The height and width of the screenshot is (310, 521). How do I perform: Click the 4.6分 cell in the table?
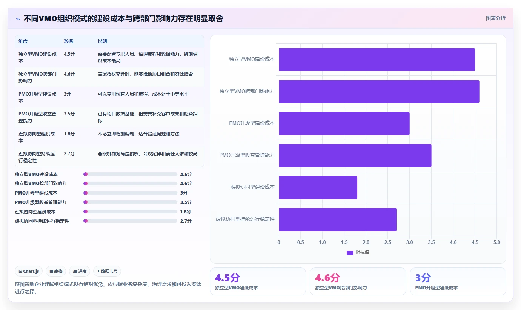(x=69, y=74)
